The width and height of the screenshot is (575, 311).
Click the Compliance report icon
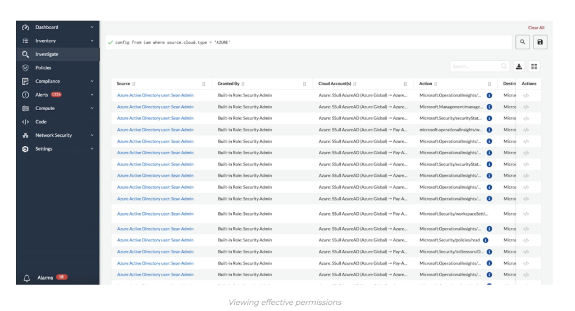(25, 81)
